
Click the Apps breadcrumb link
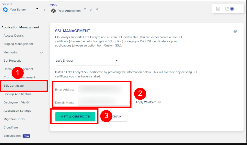[54, 5]
